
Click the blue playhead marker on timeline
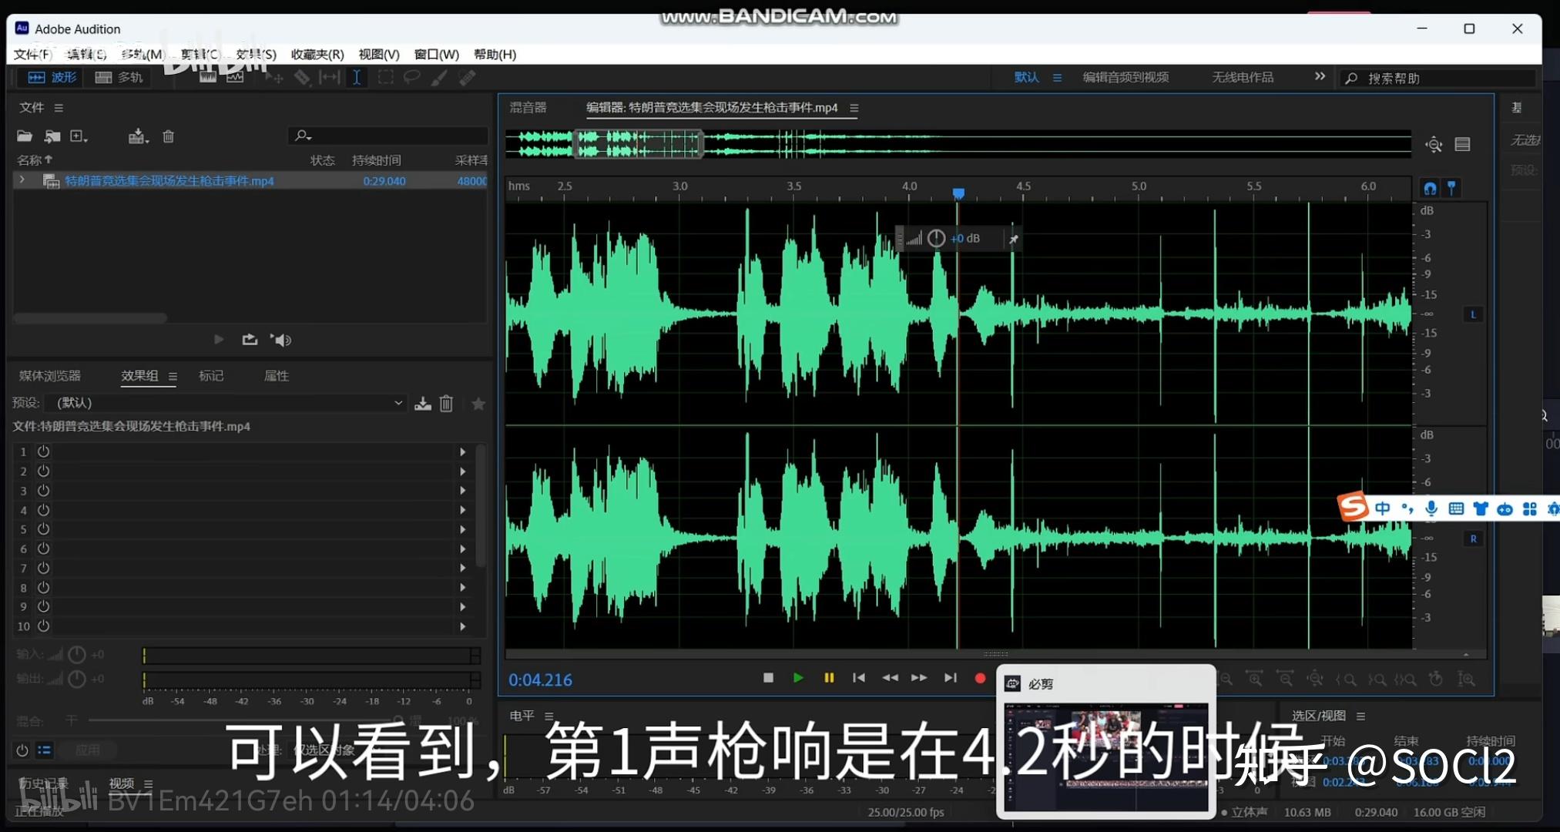click(958, 193)
